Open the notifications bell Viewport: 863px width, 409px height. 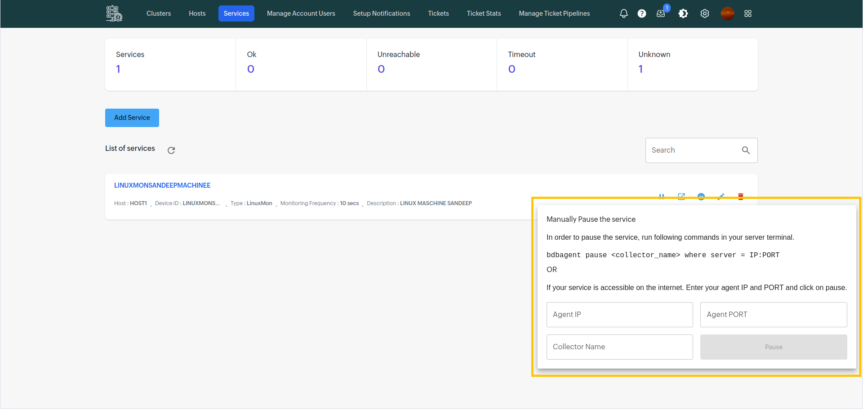pos(623,13)
